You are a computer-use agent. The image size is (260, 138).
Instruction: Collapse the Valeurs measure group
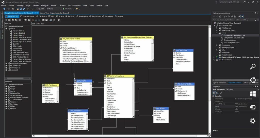(6, 29)
